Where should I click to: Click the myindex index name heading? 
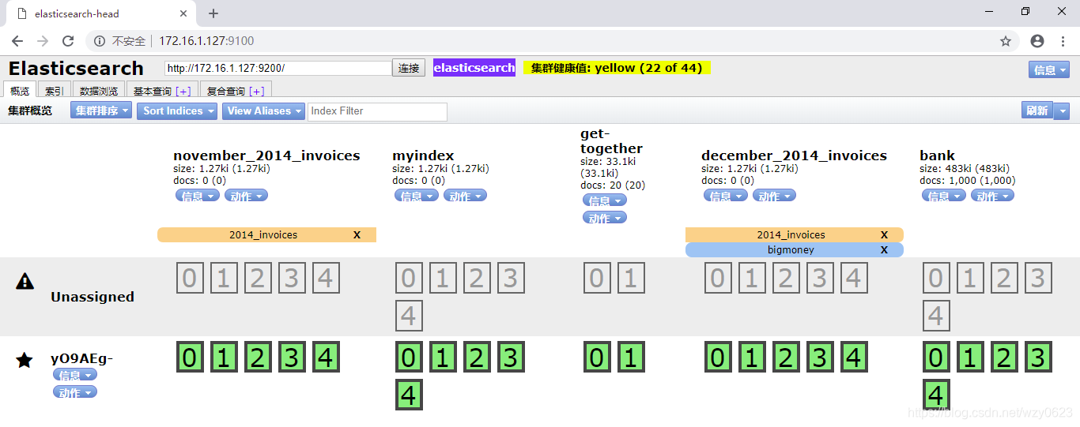[423, 155]
